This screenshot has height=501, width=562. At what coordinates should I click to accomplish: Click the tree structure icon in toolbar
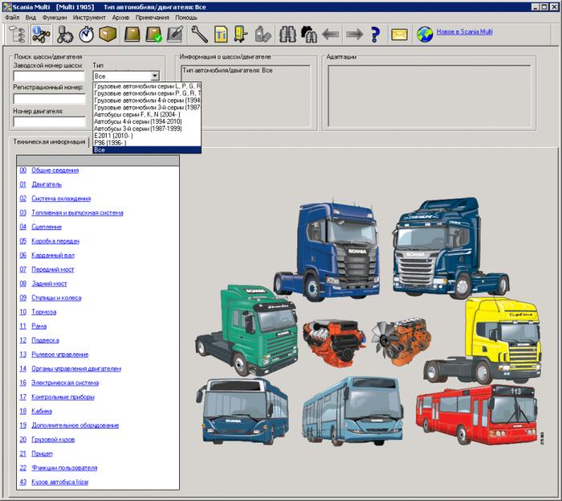coord(17,35)
